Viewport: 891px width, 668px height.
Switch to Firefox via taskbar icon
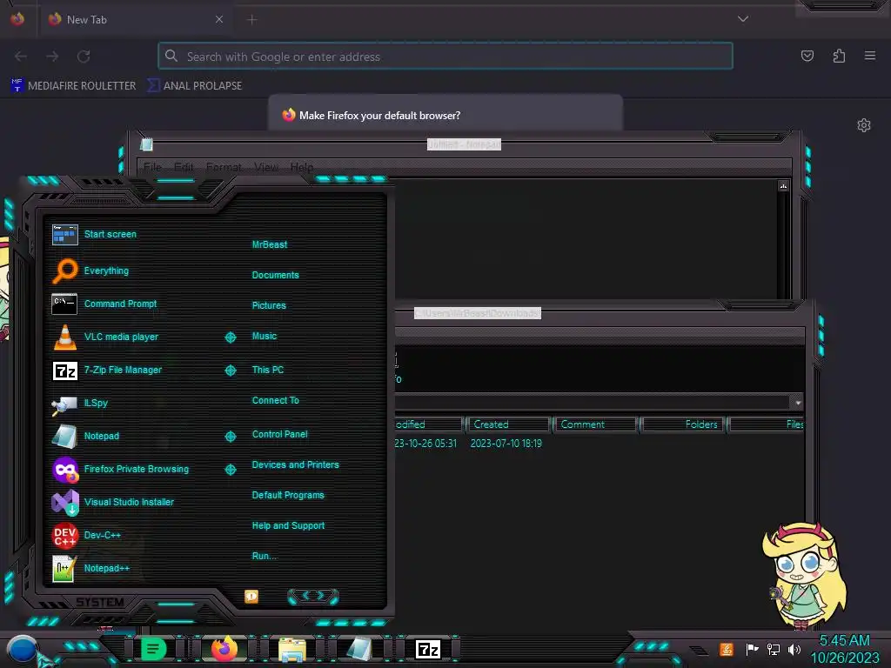coord(224,649)
